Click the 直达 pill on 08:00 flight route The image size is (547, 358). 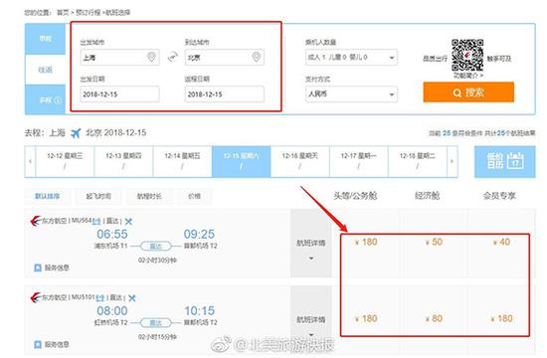point(155,323)
